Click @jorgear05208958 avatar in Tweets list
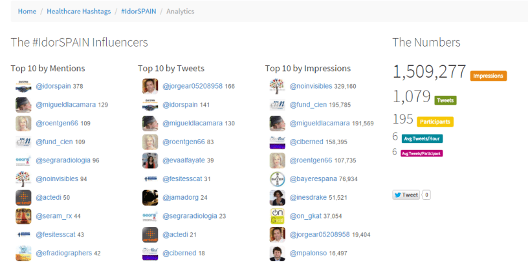528x269 pixels. [150, 86]
